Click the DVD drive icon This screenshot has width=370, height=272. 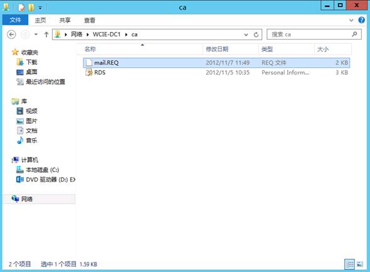tap(20, 180)
